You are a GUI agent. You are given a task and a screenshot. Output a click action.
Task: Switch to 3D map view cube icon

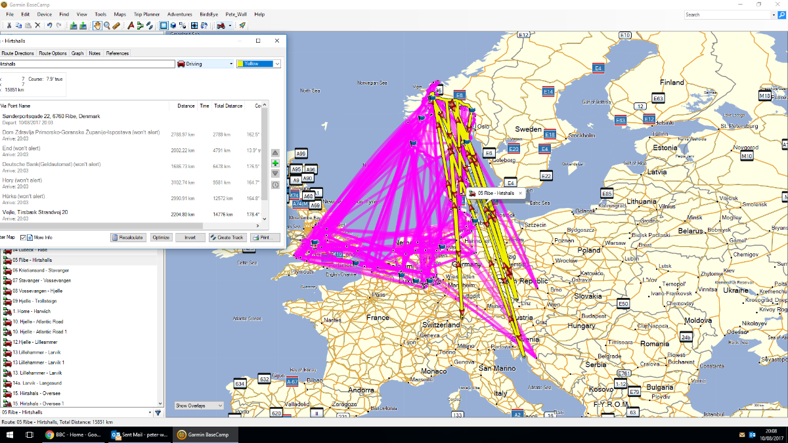coord(173,26)
